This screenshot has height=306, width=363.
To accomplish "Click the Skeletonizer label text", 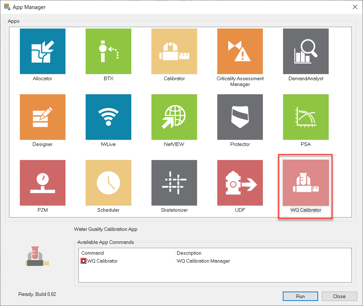I will [x=174, y=210].
